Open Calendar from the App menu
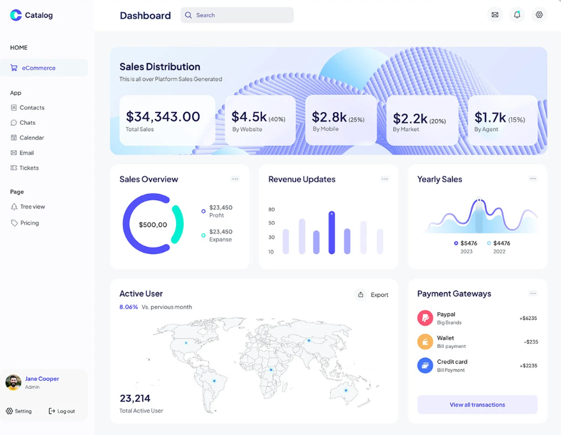561x435 pixels. (x=27, y=138)
